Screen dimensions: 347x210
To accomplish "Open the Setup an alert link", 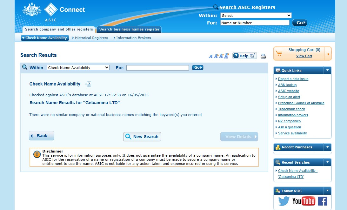I will pyautogui.click(x=289, y=97).
